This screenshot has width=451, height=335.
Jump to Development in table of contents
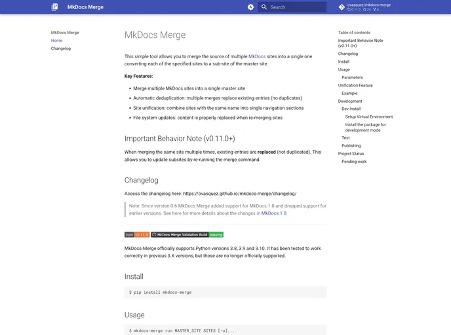point(350,101)
